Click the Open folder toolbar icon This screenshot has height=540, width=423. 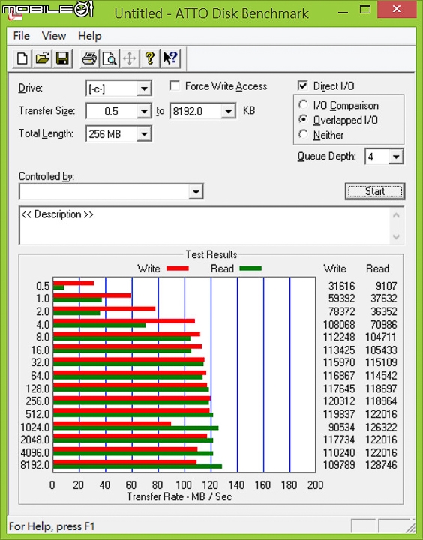(x=42, y=58)
